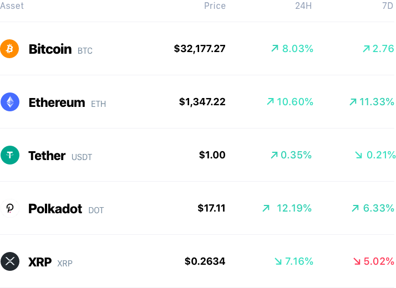Sort by the Price column header
This screenshot has width=396, height=288.
click(215, 6)
